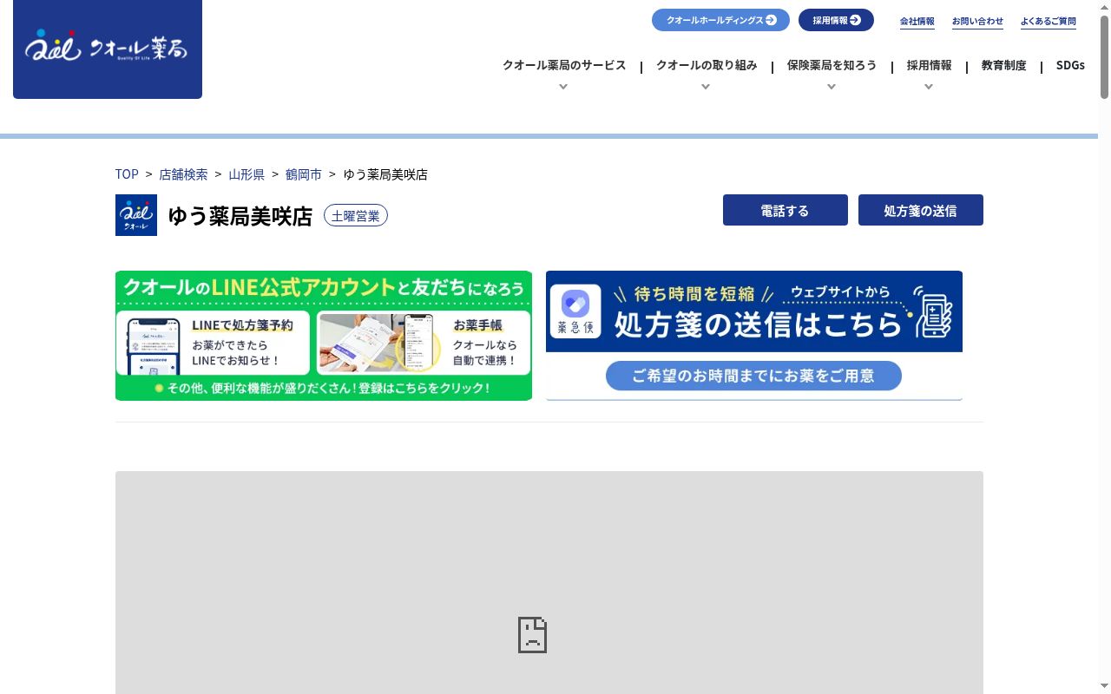Screen dimensions: 1111x694
Task: Click the クオール薬局 logo in header
Action: point(108,49)
